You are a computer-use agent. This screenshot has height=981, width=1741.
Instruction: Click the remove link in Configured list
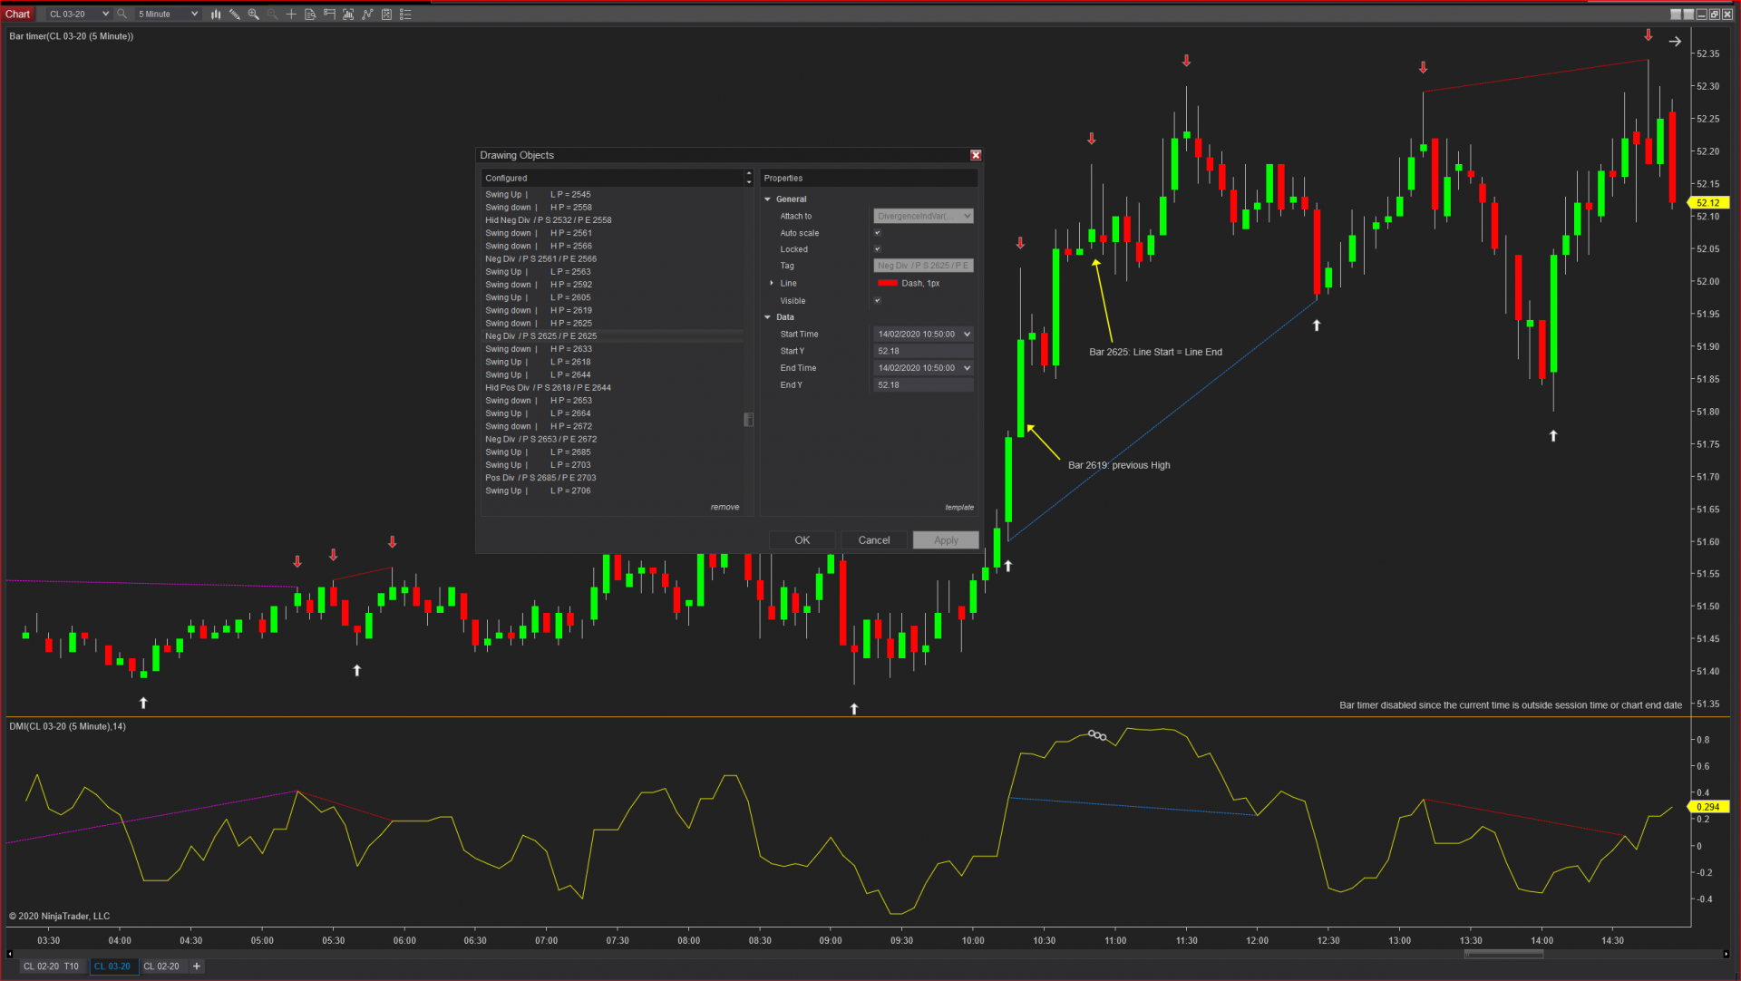[x=725, y=508]
